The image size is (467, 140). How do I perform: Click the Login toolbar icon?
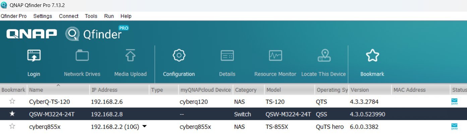34,56
